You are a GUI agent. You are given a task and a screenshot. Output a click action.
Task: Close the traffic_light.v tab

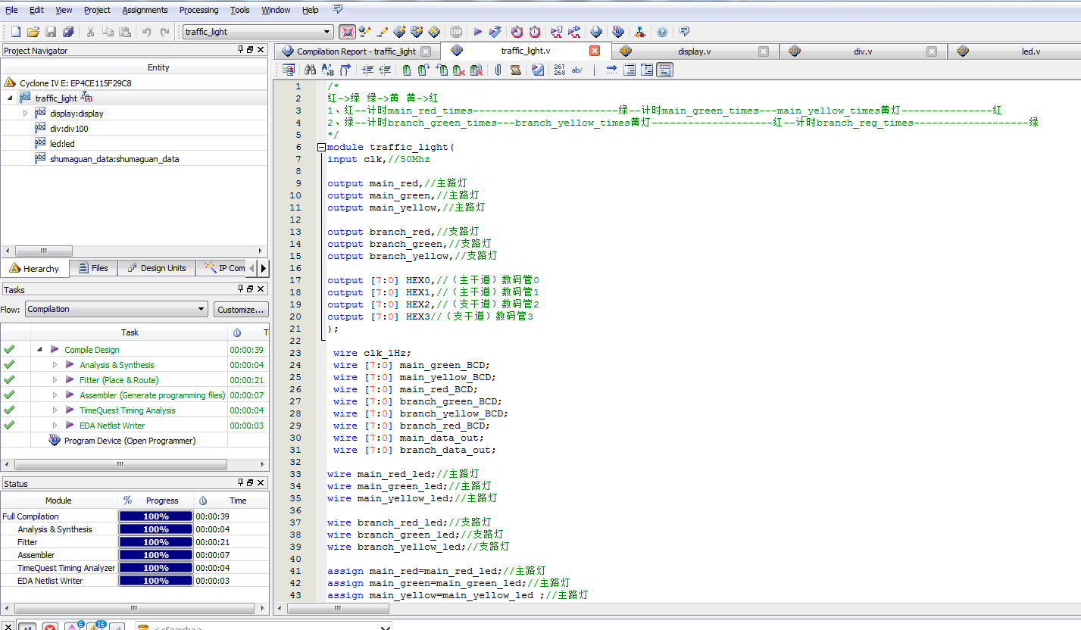(595, 51)
